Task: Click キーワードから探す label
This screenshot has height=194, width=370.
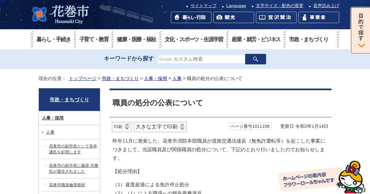Action: [129, 59]
